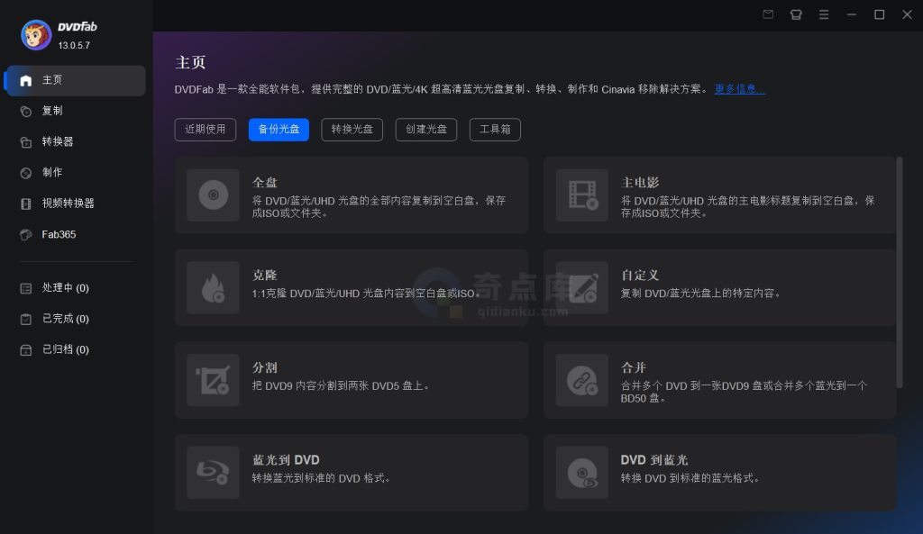Select the 近期使用 tab
This screenshot has height=534, width=923.
205,129
